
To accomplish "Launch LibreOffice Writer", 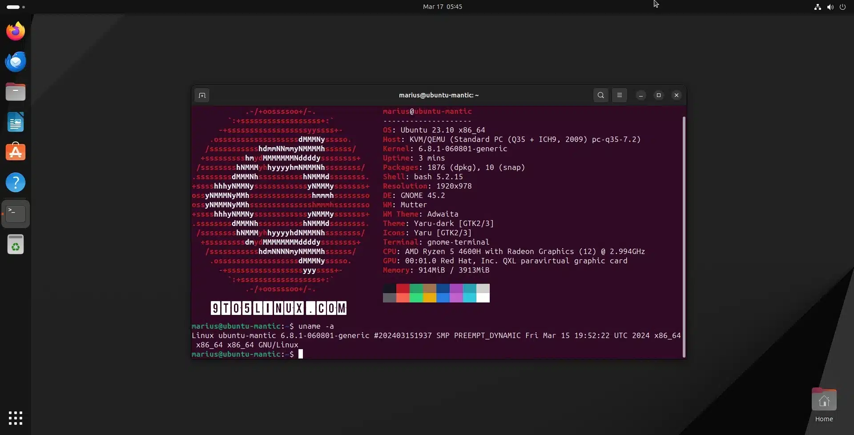I will coord(16,122).
